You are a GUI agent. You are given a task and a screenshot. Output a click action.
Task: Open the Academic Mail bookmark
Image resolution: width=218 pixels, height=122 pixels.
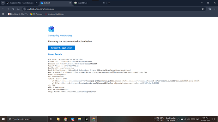click(x=54, y=14)
